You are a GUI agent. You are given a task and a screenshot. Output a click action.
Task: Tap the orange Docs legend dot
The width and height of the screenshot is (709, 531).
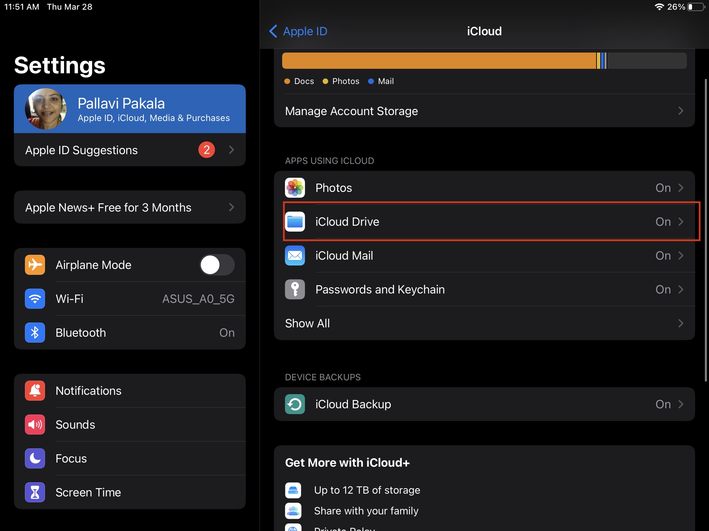pos(287,81)
